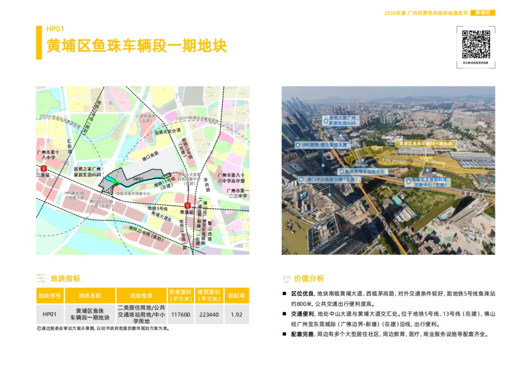Click the 价值分析 section heading
This screenshot has height=367, width=516.
click(x=309, y=278)
